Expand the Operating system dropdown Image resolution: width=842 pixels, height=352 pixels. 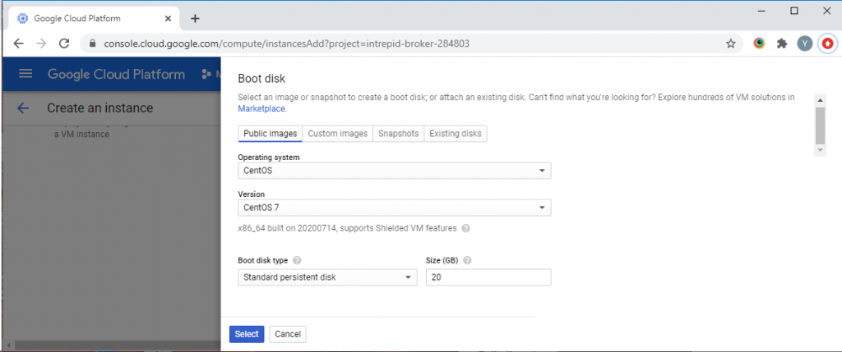click(x=394, y=171)
